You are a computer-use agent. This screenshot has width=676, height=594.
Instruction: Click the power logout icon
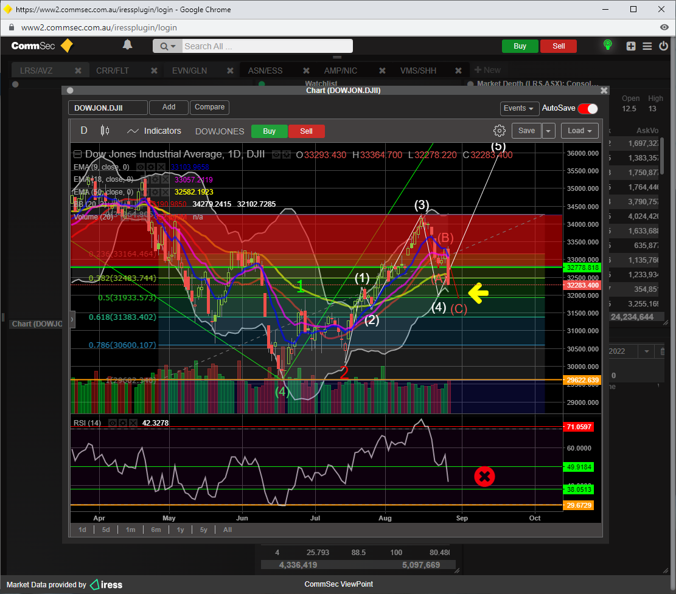(x=663, y=46)
